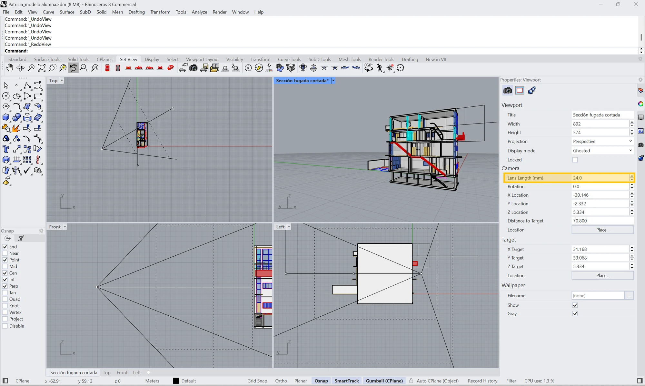Image resolution: width=645 pixels, height=386 pixels.
Task: Click the Lens Length value field
Action: (x=600, y=178)
